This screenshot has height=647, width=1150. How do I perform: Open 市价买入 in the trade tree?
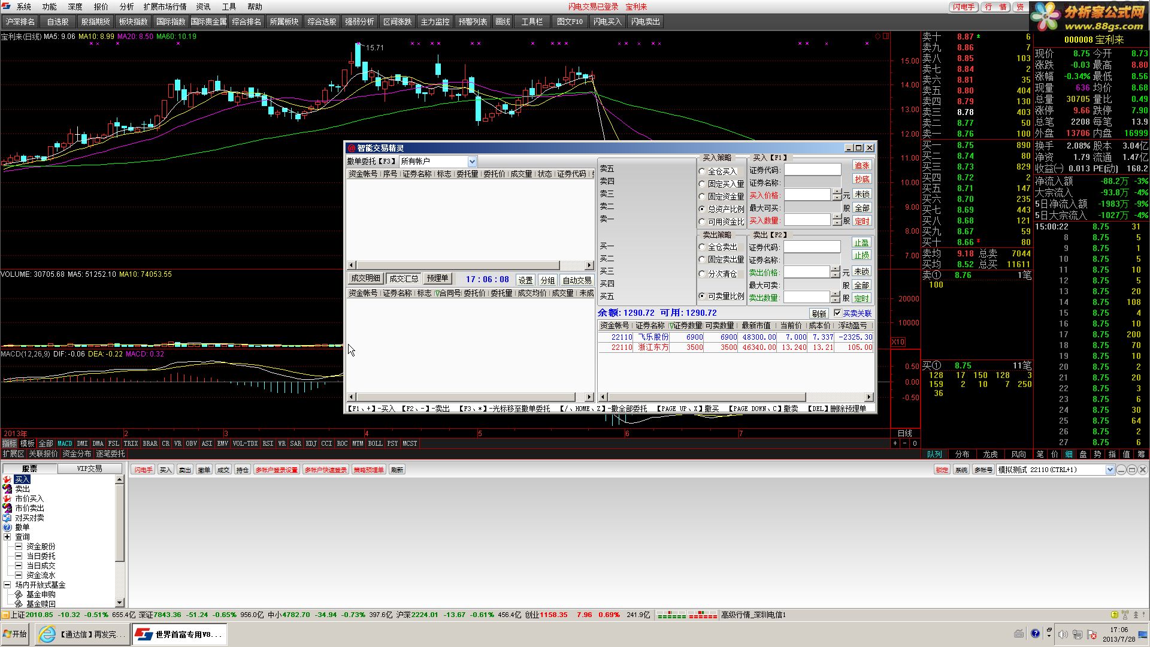[29, 498]
